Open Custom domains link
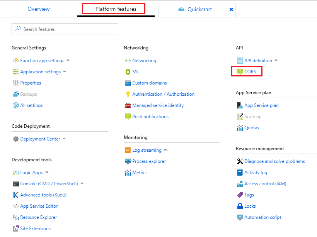The image size is (317, 237). [149, 83]
